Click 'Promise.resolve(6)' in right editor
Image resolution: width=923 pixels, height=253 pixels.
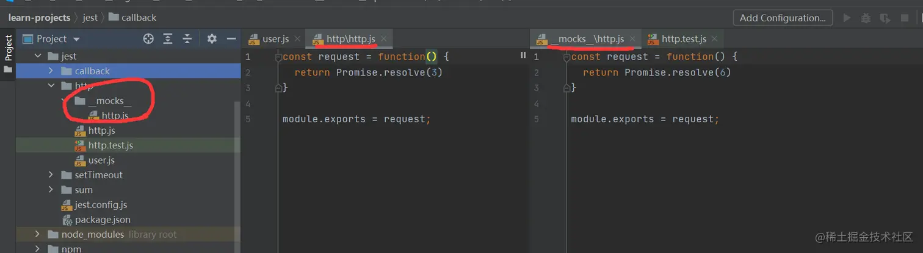click(678, 72)
